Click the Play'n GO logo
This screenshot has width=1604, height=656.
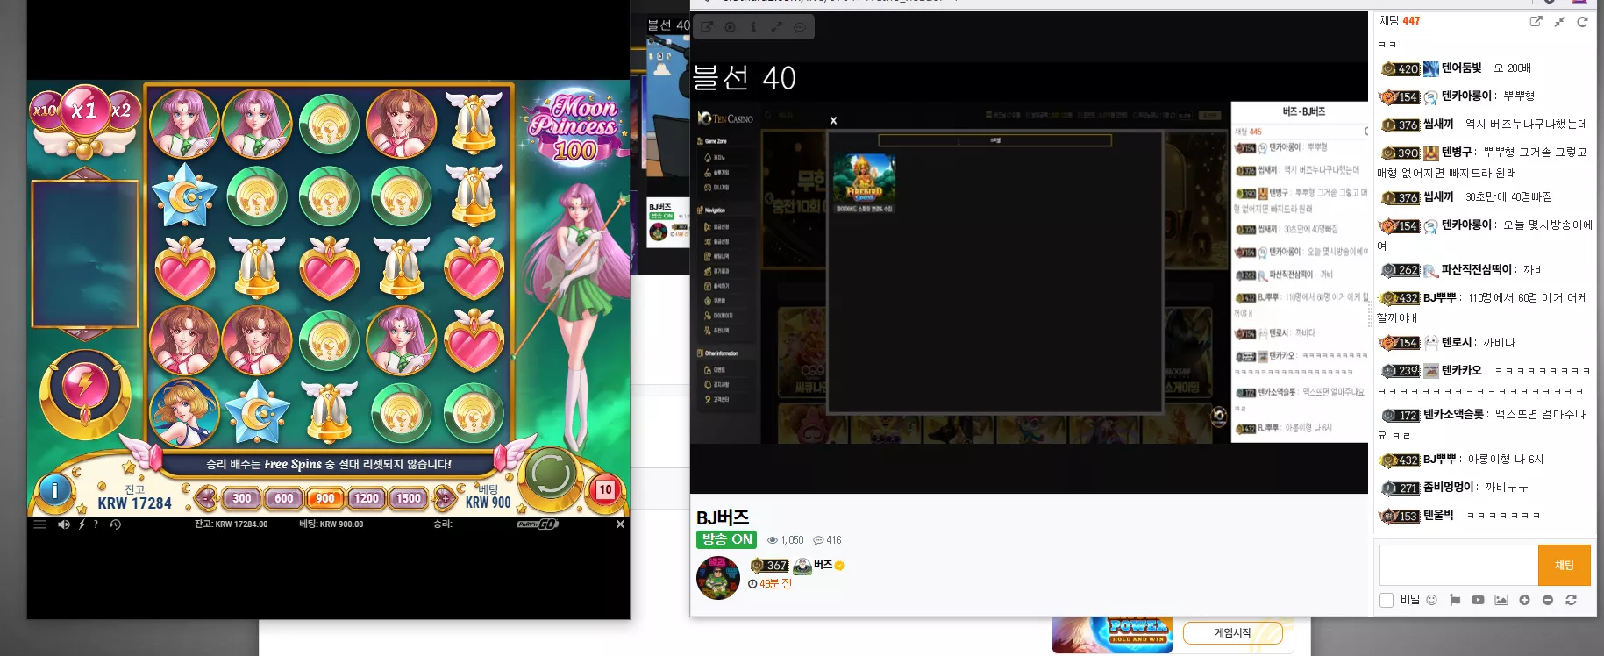click(x=537, y=524)
